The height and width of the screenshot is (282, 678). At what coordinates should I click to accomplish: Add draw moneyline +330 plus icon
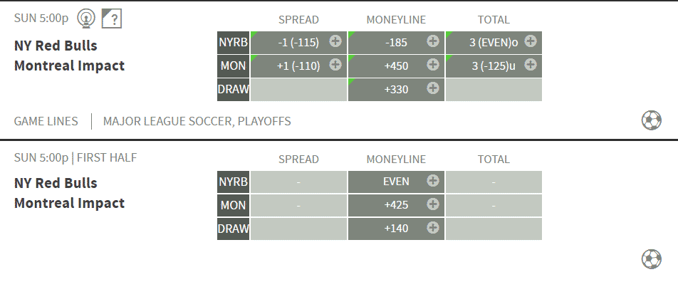click(x=433, y=88)
